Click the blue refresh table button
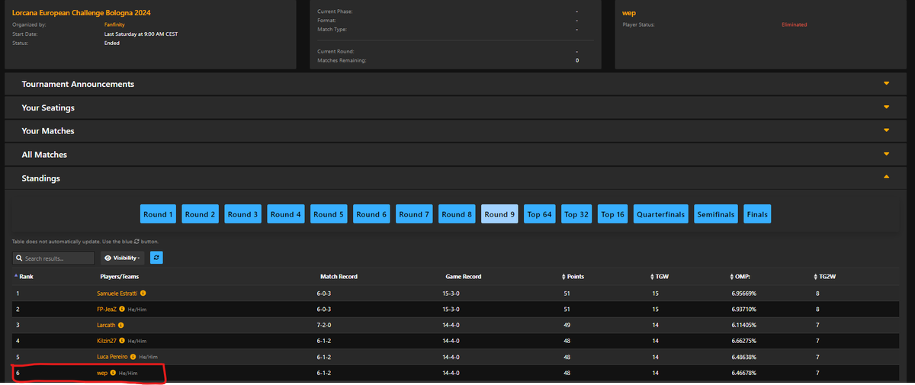 (x=156, y=258)
